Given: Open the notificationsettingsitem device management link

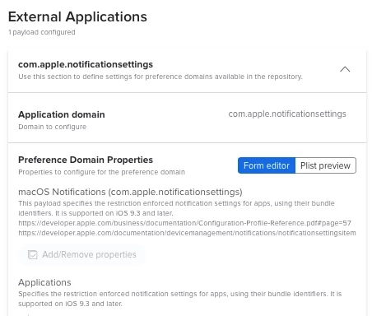Looking at the screenshot, I should 187,233.
